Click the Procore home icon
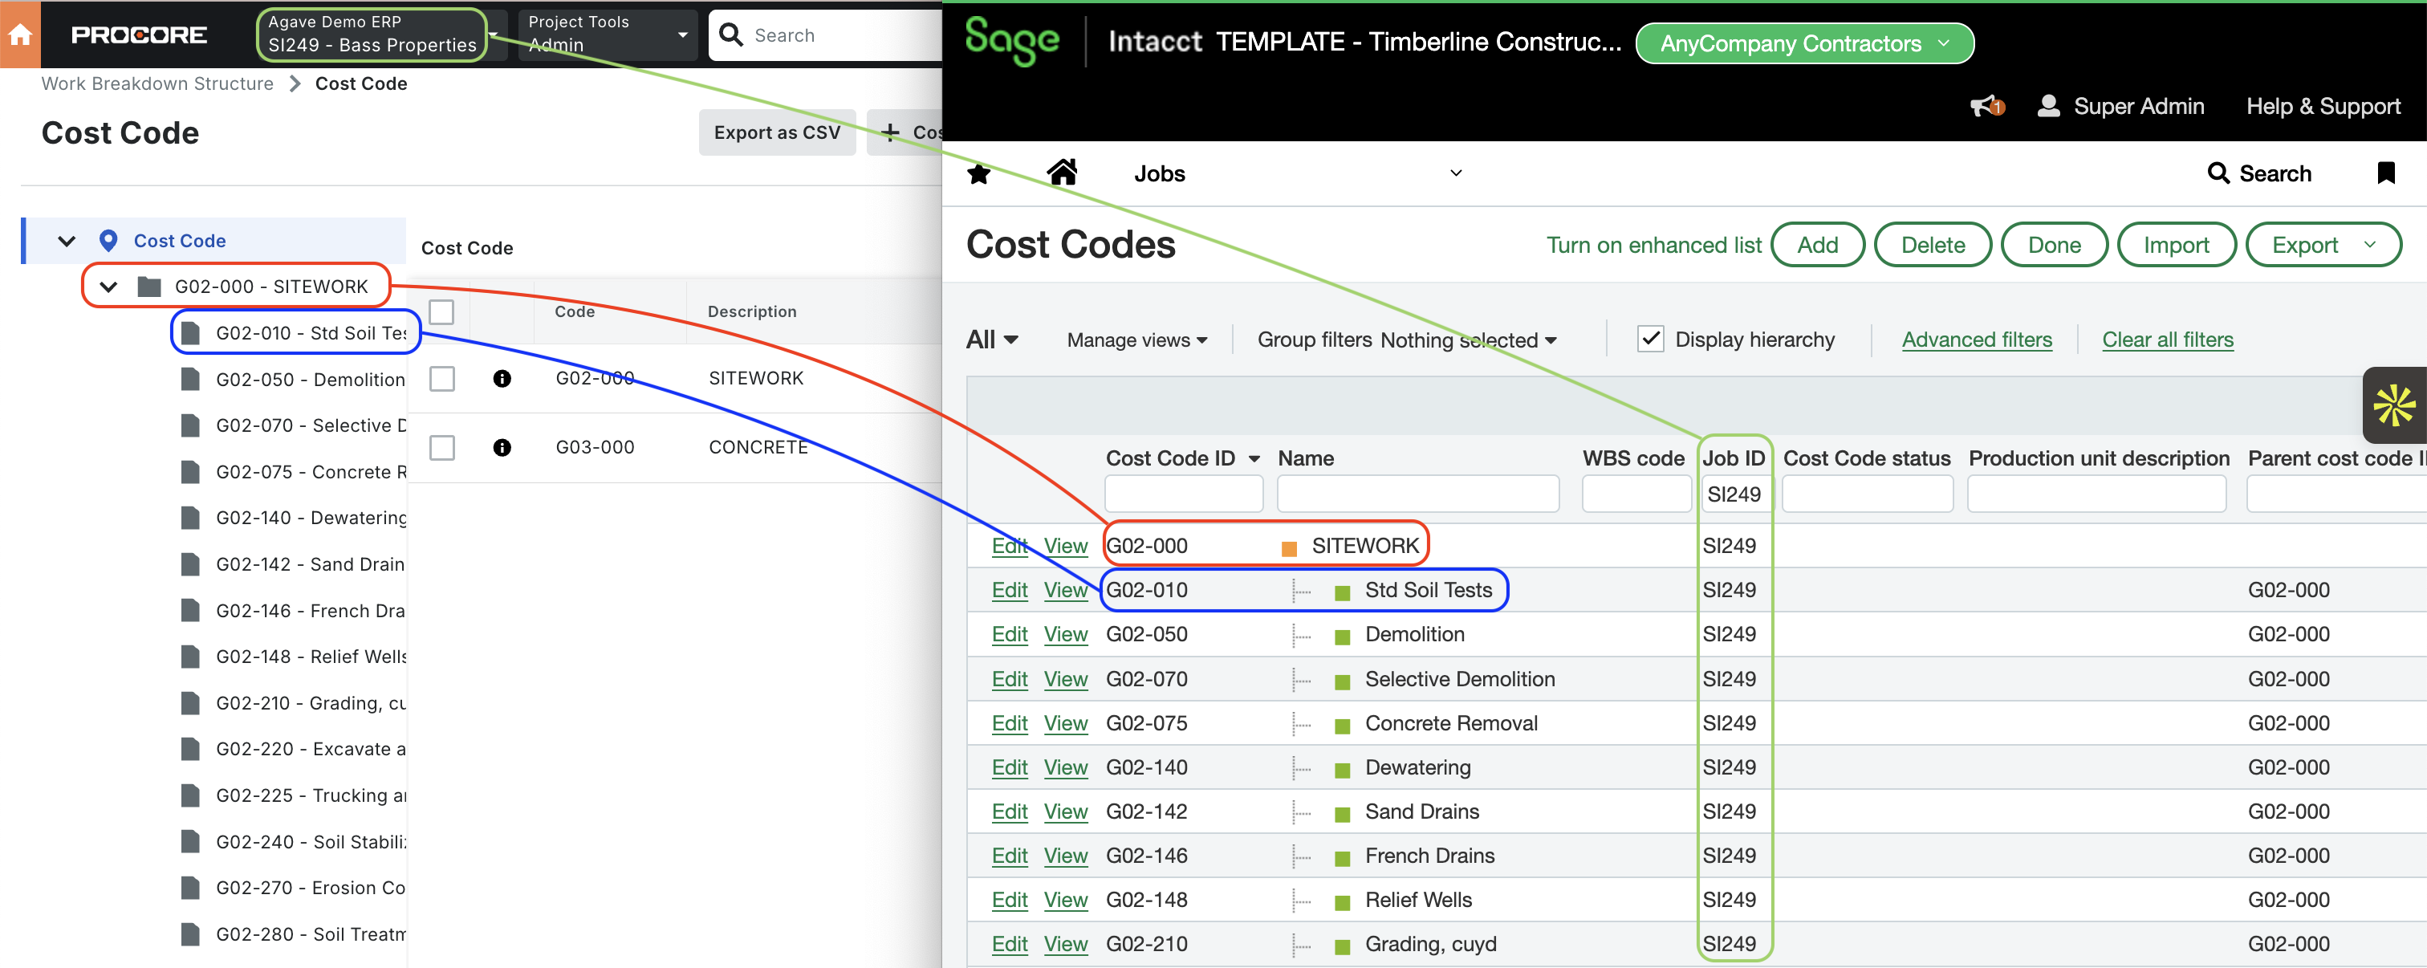The width and height of the screenshot is (2427, 968). (18, 34)
